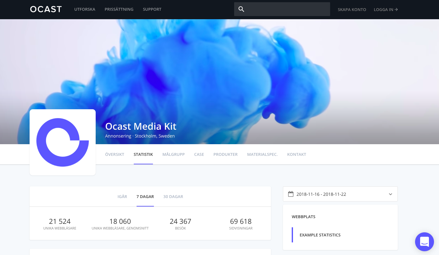Click the 24 367 besök value
Screen dimensions: 439x255
[x=180, y=221]
